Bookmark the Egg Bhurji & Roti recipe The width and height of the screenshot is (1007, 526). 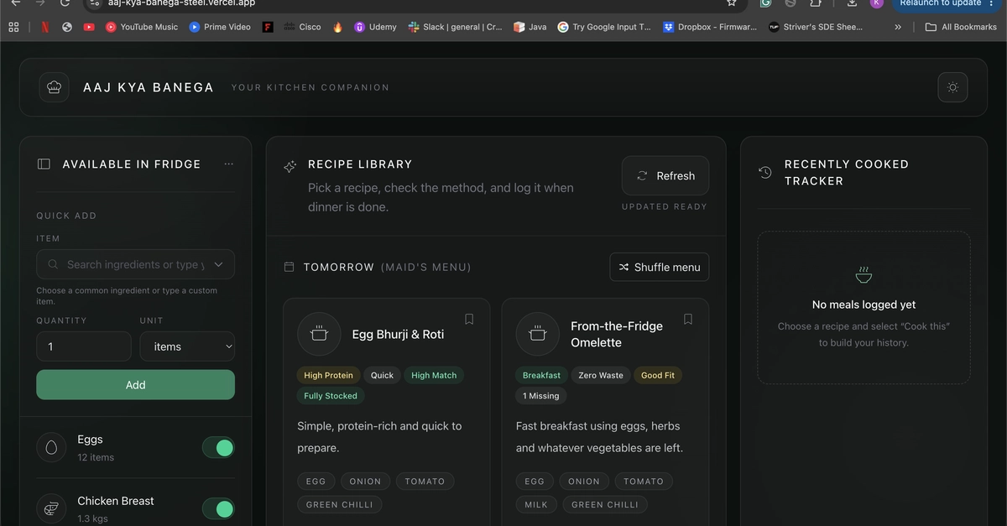(x=469, y=319)
